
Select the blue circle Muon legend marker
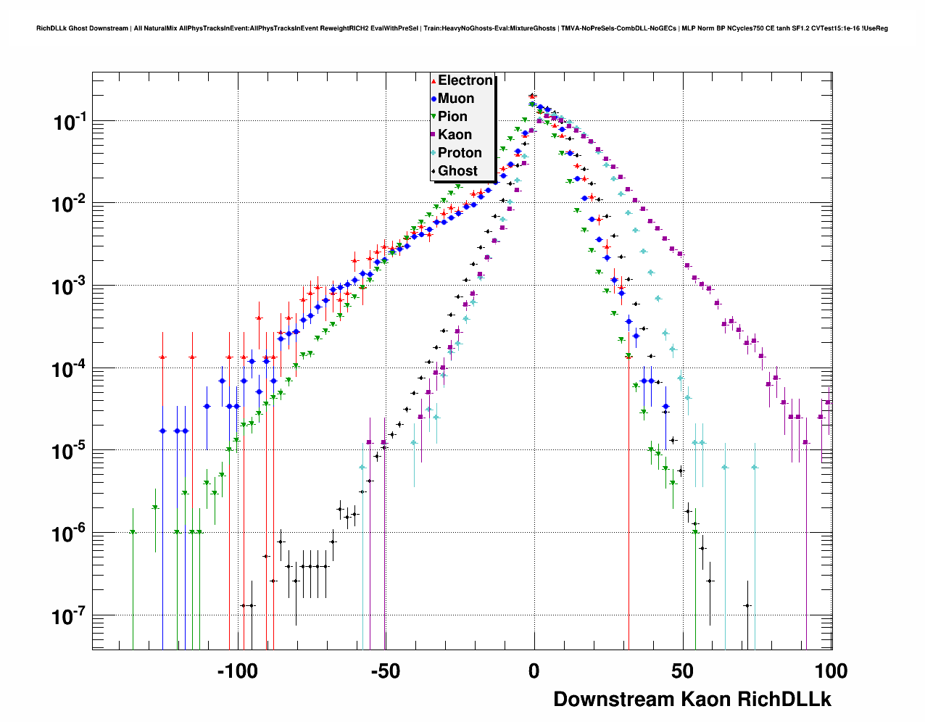(x=434, y=99)
